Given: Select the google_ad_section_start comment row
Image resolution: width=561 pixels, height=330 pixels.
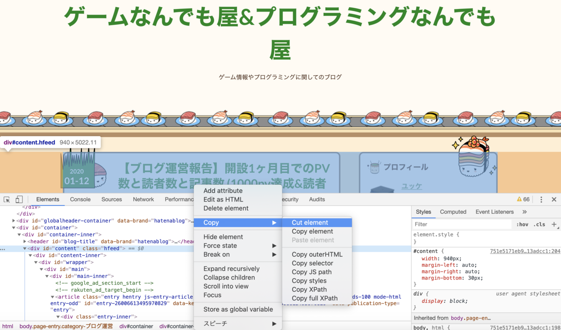Looking at the screenshot, I should 105,283.
